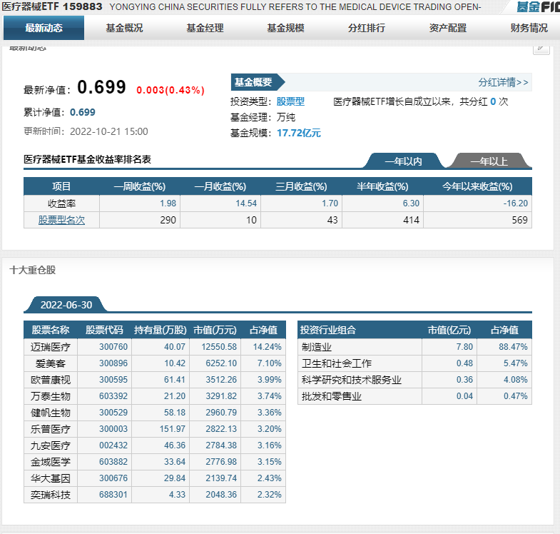Click the stock name 万泰生物
560x534 pixels.
[x=51, y=396]
